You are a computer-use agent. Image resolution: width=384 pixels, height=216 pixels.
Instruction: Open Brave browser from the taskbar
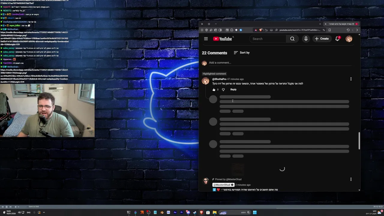point(201,212)
